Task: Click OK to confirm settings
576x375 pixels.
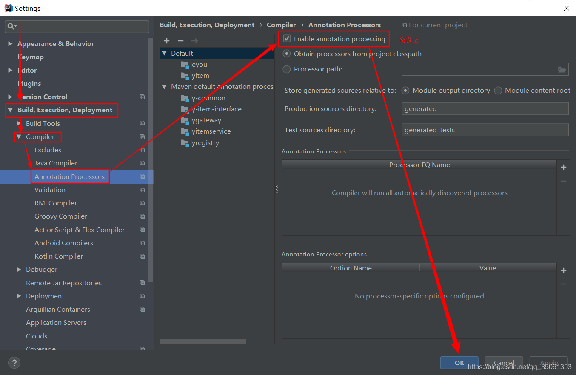Action: [x=459, y=363]
